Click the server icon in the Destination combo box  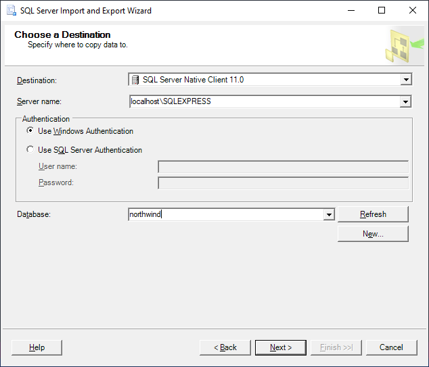135,80
